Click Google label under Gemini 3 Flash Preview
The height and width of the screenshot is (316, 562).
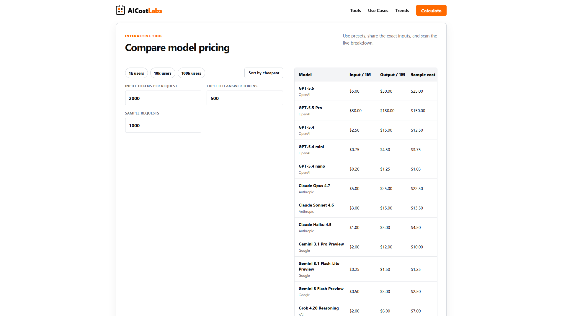pyautogui.click(x=304, y=295)
